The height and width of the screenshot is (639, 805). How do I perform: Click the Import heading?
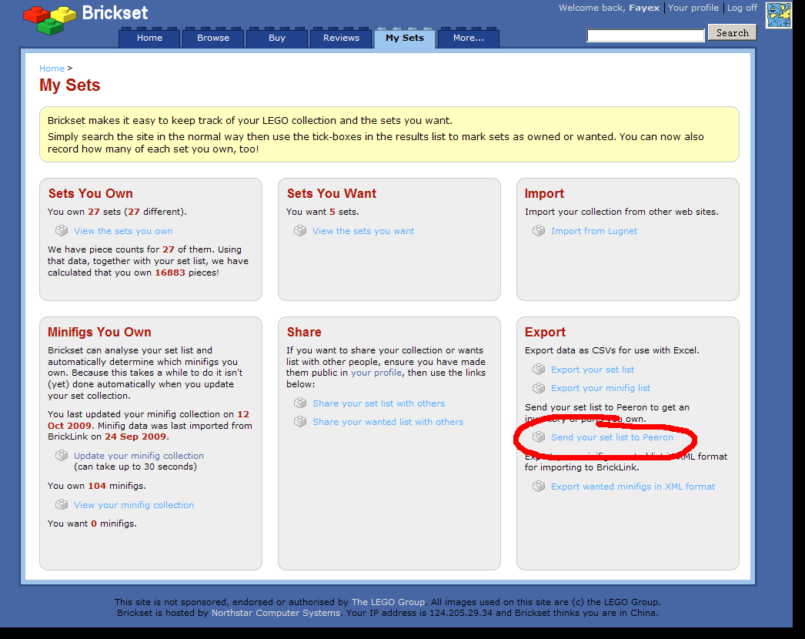[x=544, y=194]
